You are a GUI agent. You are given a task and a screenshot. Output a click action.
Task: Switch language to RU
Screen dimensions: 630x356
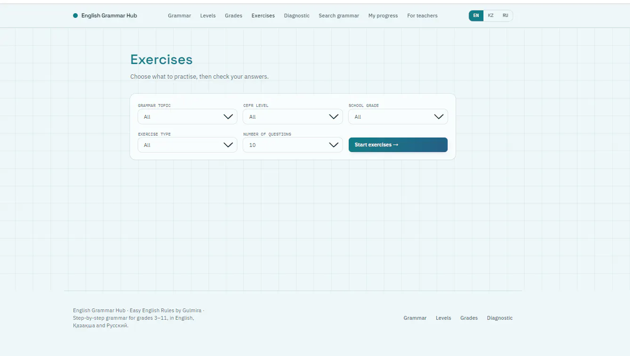pyautogui.click(x=505, y=16)
